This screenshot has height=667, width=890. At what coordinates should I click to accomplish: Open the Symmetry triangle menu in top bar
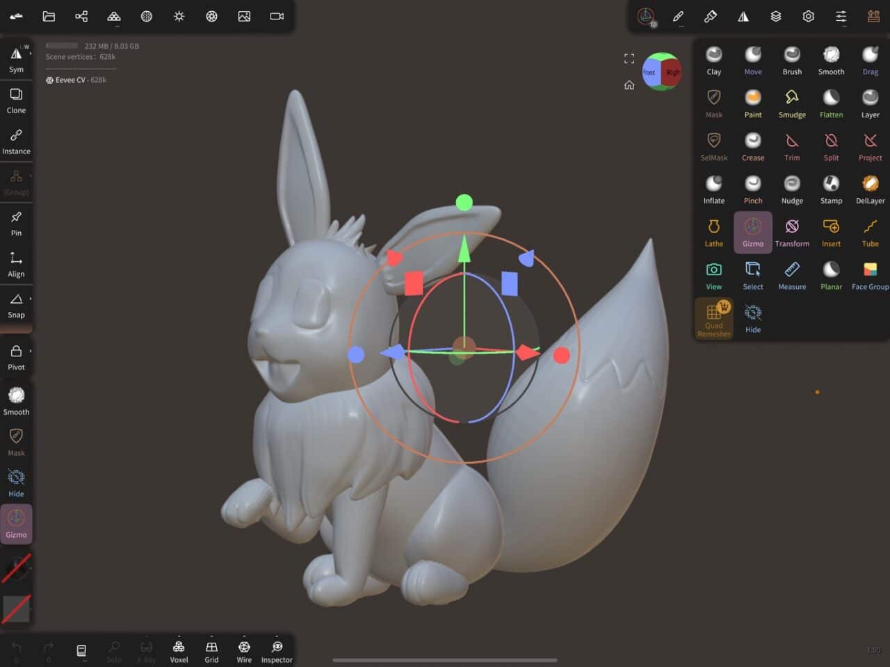click(x=743, y=16)
